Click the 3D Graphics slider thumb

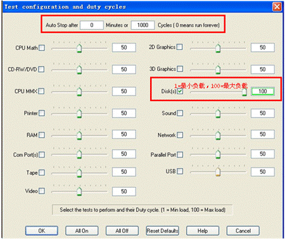point(218,70)
